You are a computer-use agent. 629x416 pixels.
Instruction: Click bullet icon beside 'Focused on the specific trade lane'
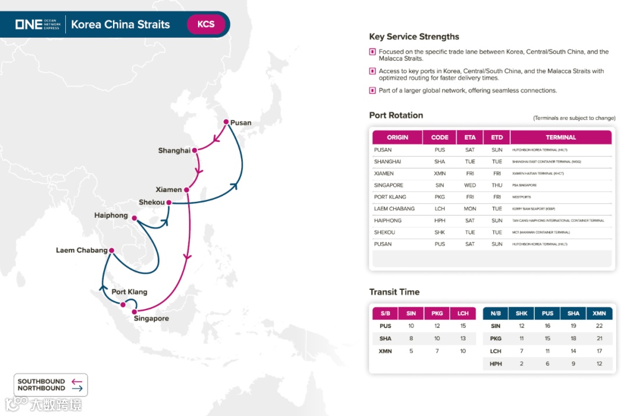click(x=372, y=52)
